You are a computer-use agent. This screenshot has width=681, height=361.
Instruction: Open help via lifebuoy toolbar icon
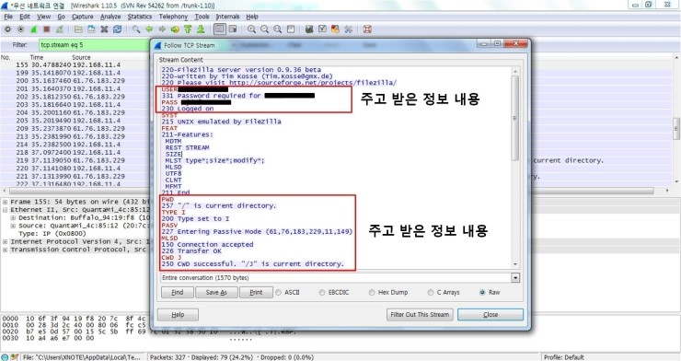point(367,29)
